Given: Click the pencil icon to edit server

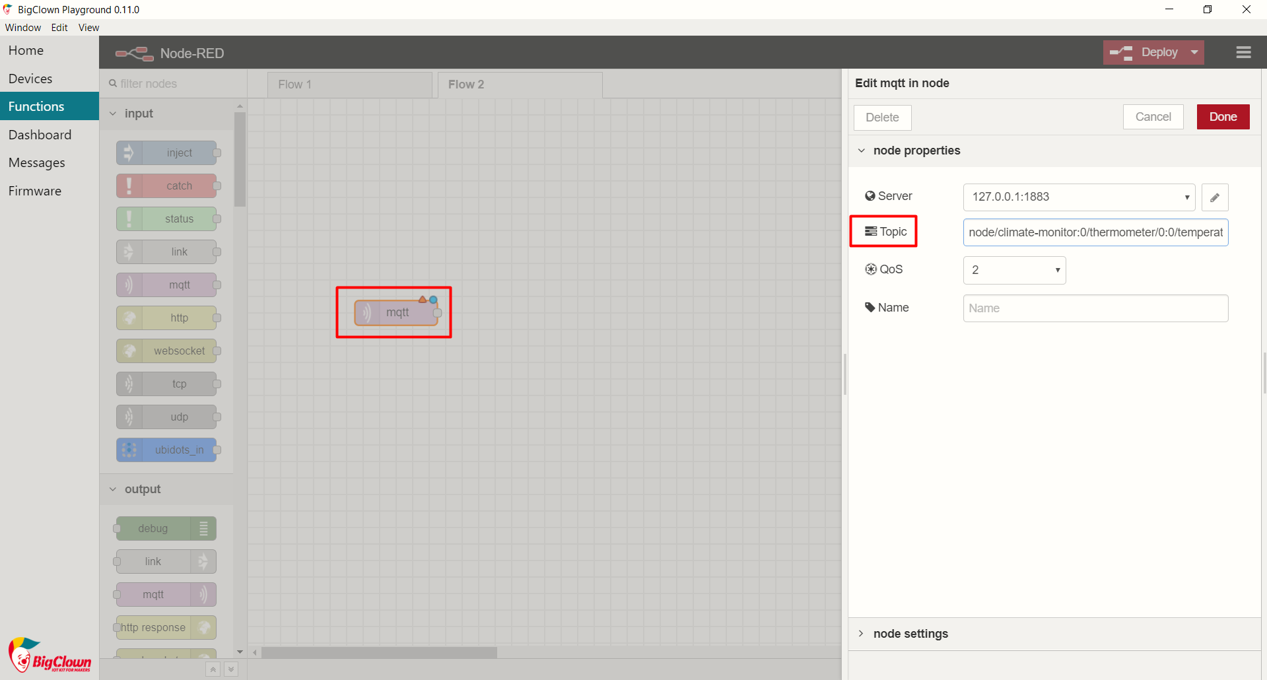Looking at the screenshot, I should tap(1215, 197).
